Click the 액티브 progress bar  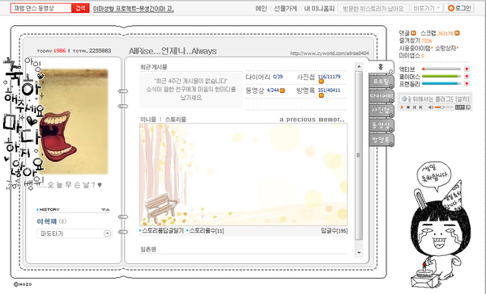(x=441, y=69)
